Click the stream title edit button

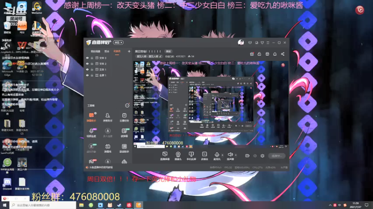click(x=168, y=52)
